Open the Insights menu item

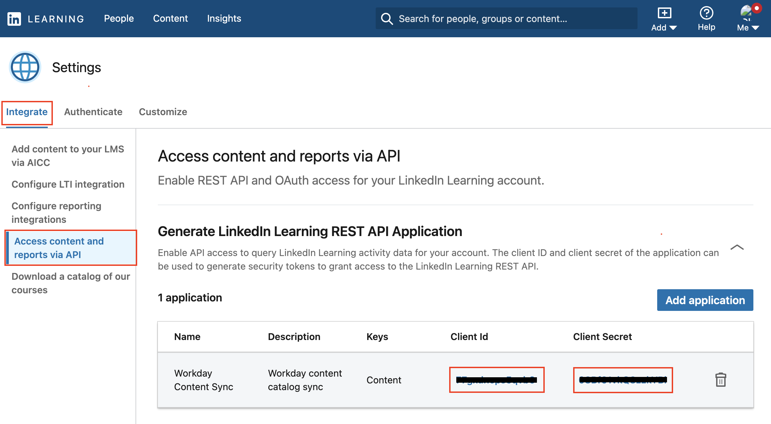pos(224,18)
